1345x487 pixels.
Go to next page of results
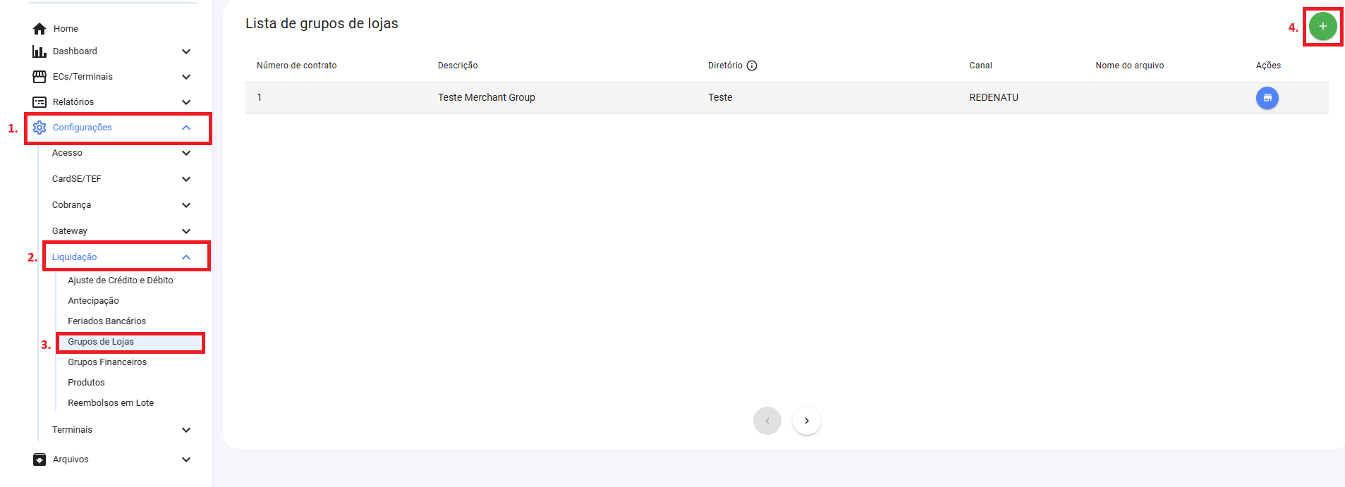[806, 421]
